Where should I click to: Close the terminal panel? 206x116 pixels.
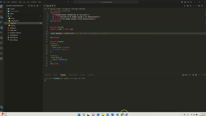click(x=205, y=75)
